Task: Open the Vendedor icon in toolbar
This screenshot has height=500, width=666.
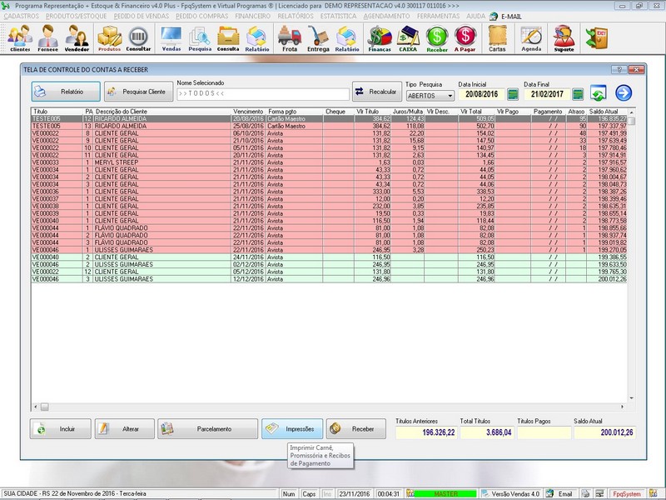Action: pyautogui.click(x=77, y=37)
